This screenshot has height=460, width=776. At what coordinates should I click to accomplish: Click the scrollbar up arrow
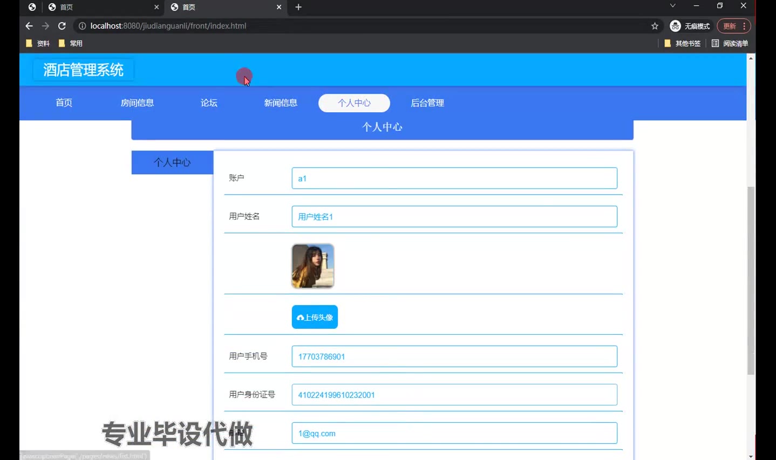(751, 58)
